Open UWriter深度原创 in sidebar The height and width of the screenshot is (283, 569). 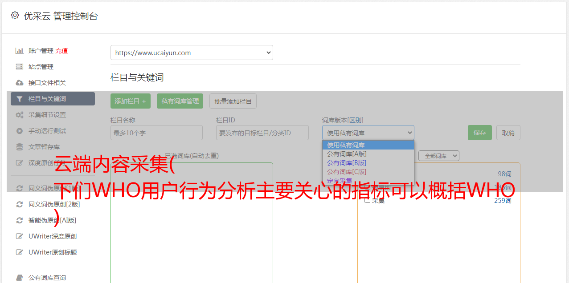point(52,236)
